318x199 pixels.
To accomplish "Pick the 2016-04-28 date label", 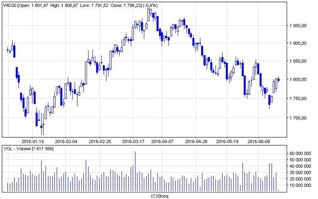I will [x=197, y=142].
